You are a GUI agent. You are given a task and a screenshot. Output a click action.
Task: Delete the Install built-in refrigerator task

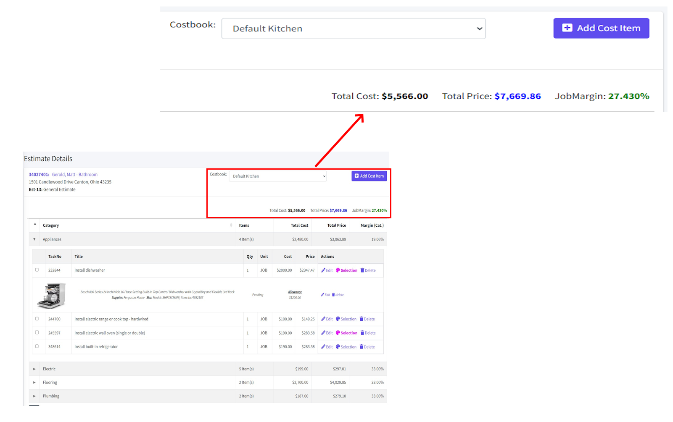click(x=367, y=347)
